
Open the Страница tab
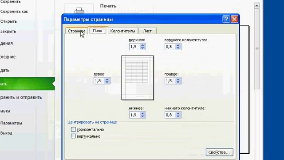click(x=76, y=31)
